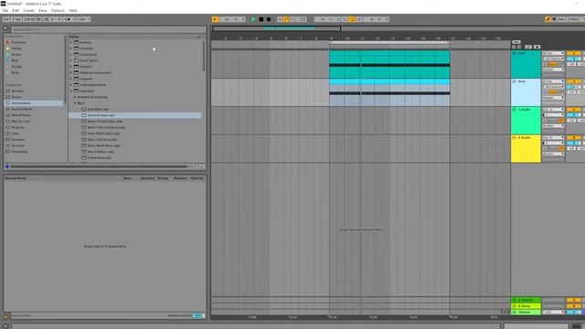Select the Plug-ins browser category
Viewport: 585px width, 329px height.
[x=17, y=127]
